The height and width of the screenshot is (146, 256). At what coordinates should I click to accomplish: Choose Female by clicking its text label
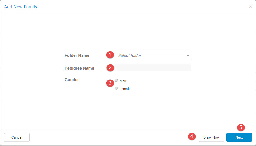(125, 89)
